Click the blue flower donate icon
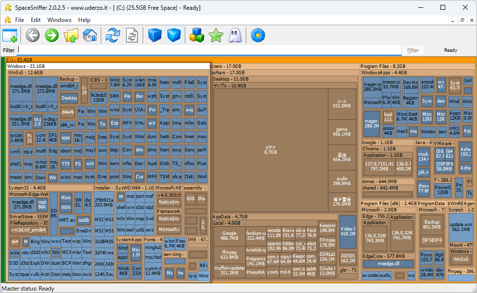This screenshot has height=293, width=477. (258, 35)
